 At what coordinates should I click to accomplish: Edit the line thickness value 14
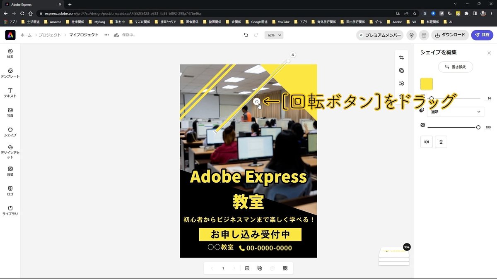489,98
